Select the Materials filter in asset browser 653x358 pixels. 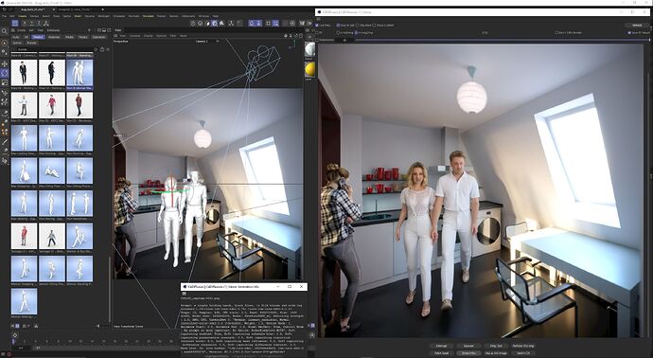pos(54,37)
